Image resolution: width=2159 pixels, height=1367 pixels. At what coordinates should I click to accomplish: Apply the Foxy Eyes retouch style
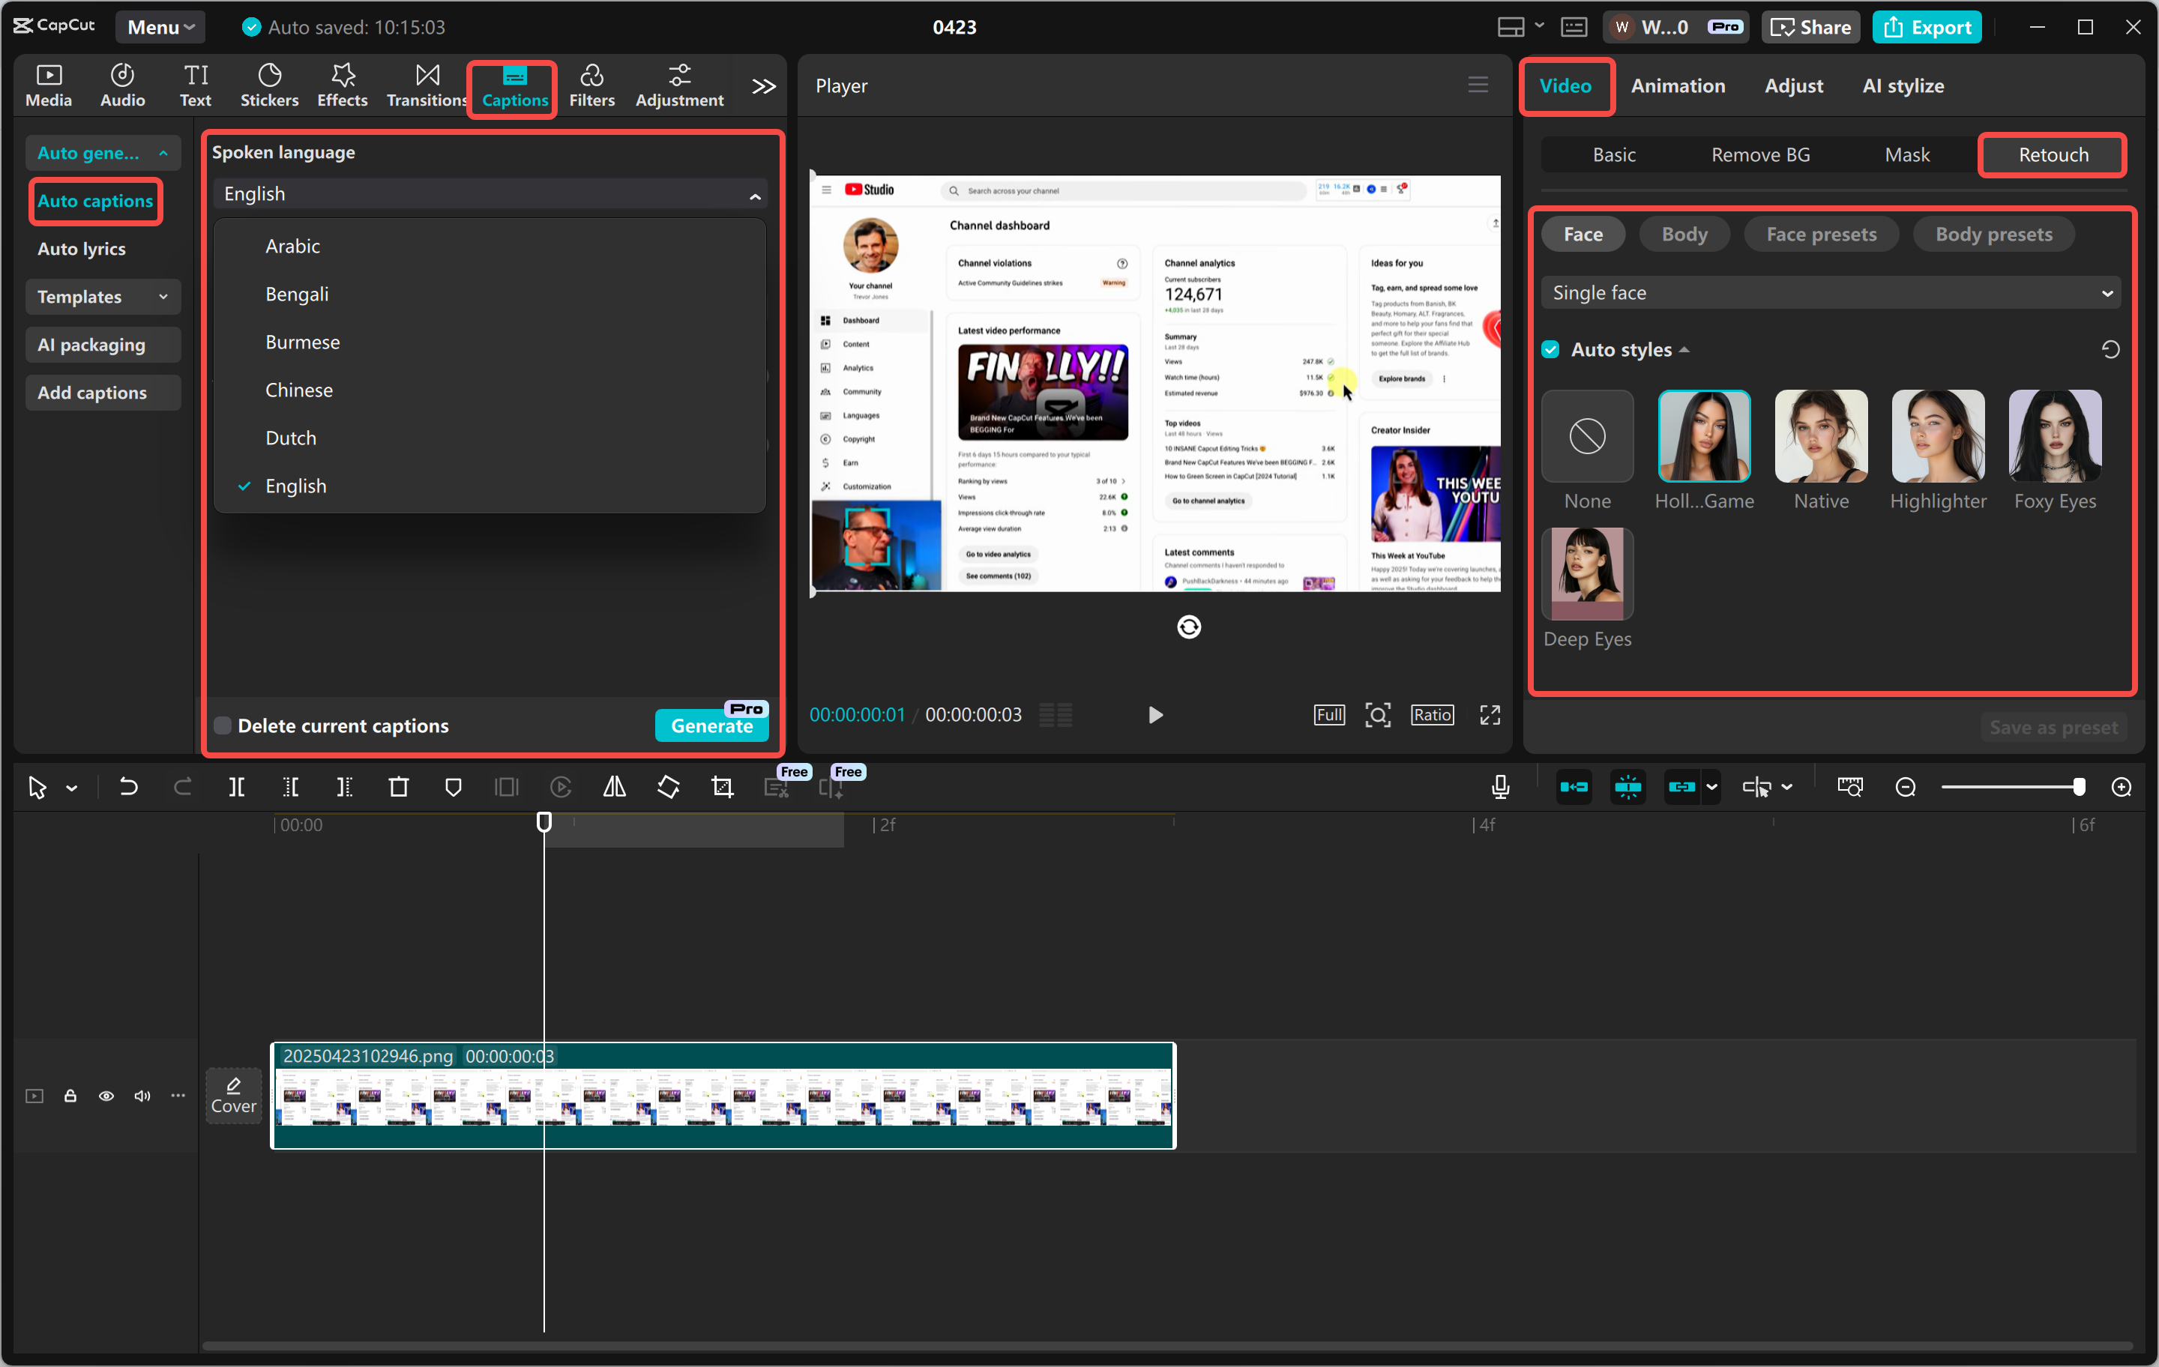click(x=2054, y=436)
